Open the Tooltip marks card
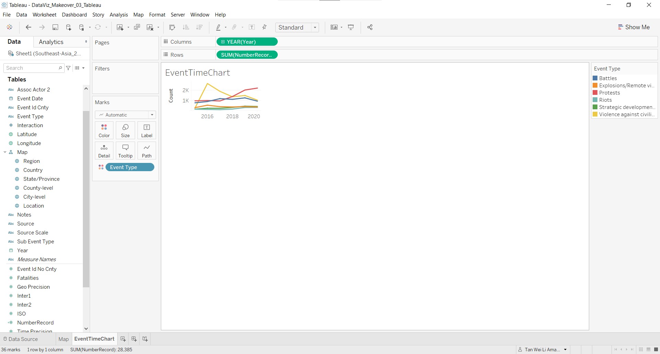 [125, 151]
